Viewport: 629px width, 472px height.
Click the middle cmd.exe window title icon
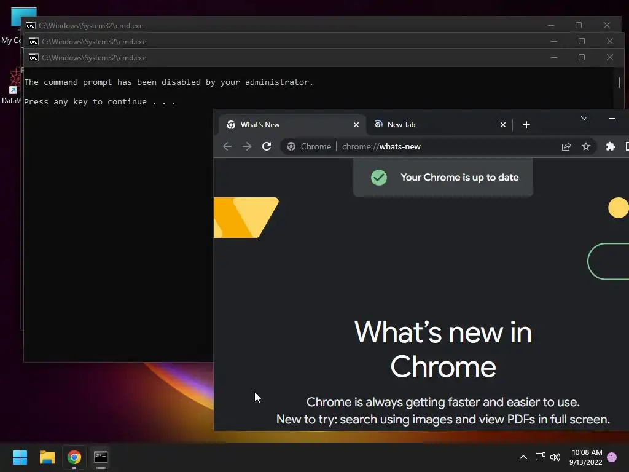click(34, 42)
